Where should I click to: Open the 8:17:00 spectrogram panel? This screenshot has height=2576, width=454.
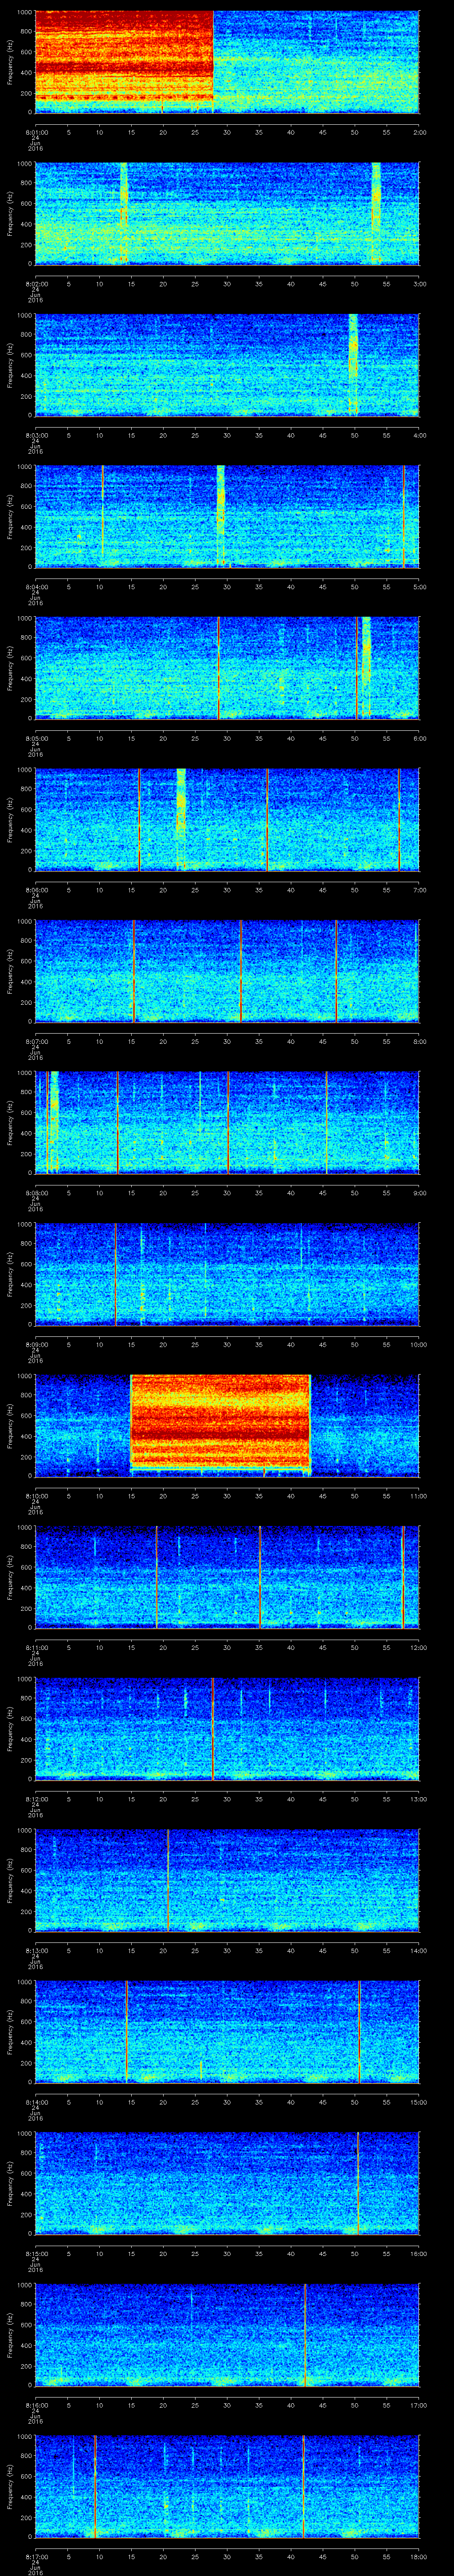[x=227, y=2487]
